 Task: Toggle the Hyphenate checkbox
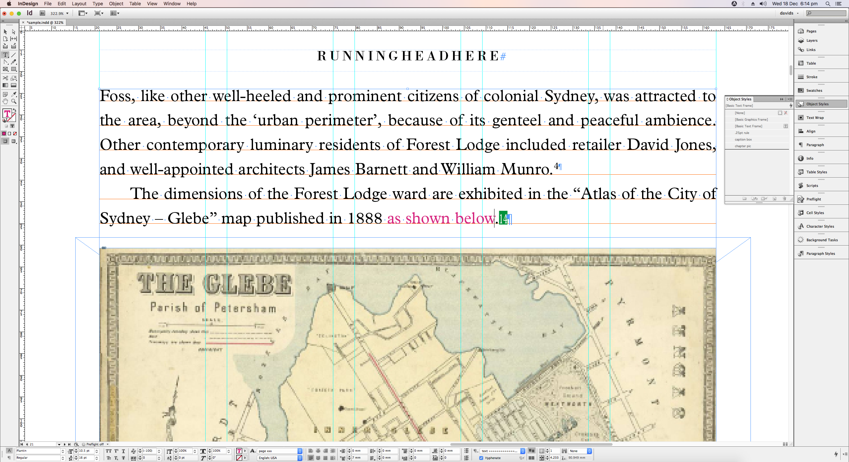pos(481,458)
